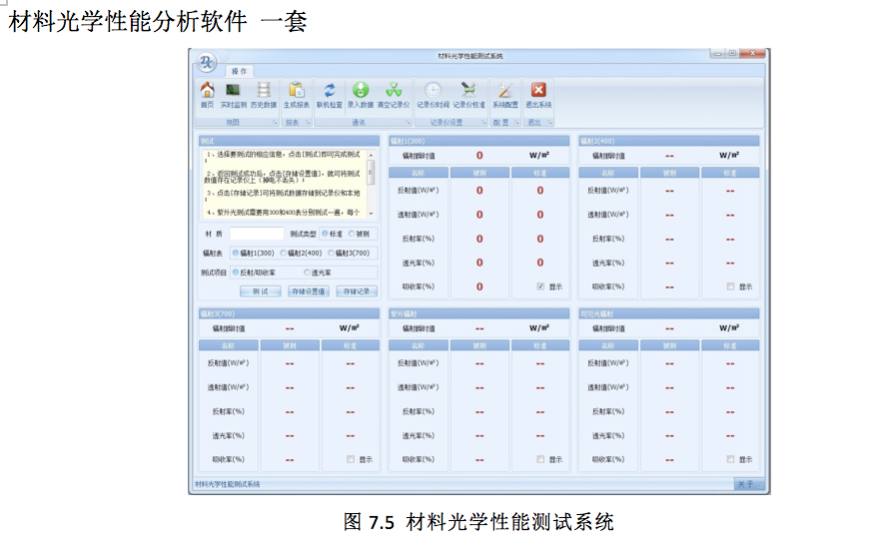The width and height of the screenshot is (895, 557).
Task: Uncheck 显示 in the 辐射1(300) panel
Action: [x=540, y=286]
